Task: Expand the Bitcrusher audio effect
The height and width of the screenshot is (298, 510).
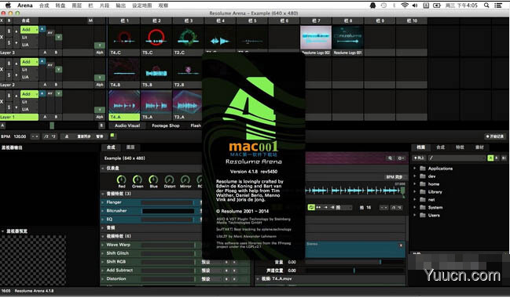Action: [103, 211]
